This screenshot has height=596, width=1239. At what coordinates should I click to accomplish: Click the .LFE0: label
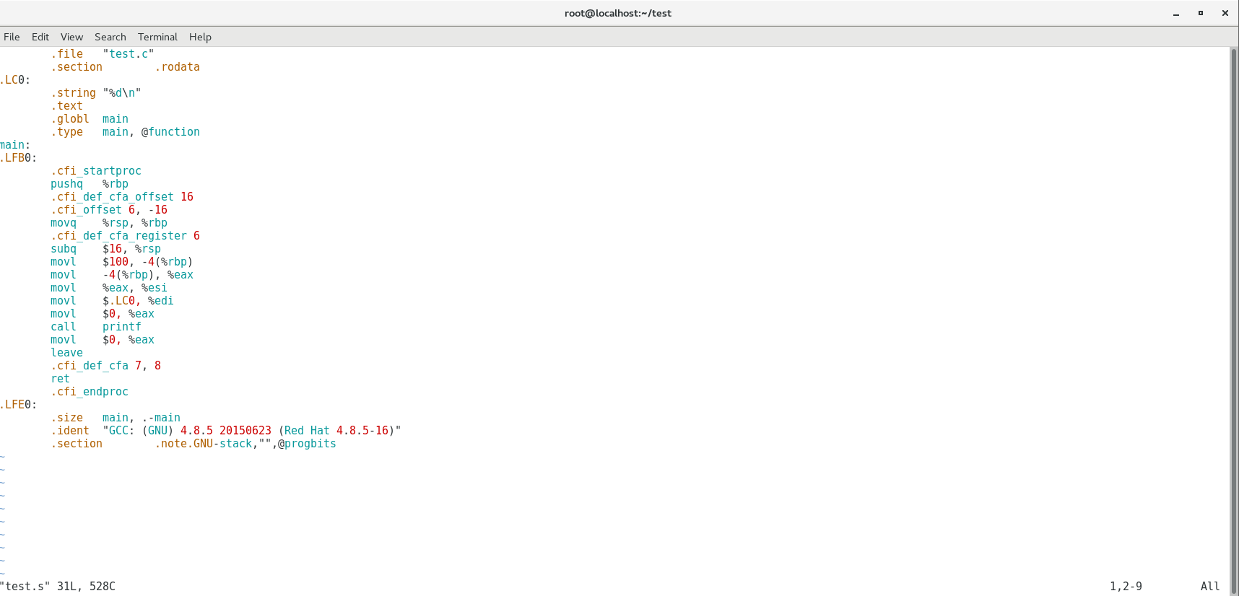[19, 405]
